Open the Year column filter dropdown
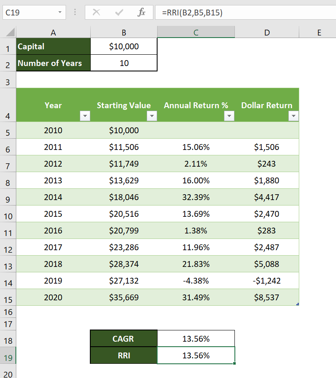The width and height of the screenshot is (336, 378). point(85,115)
